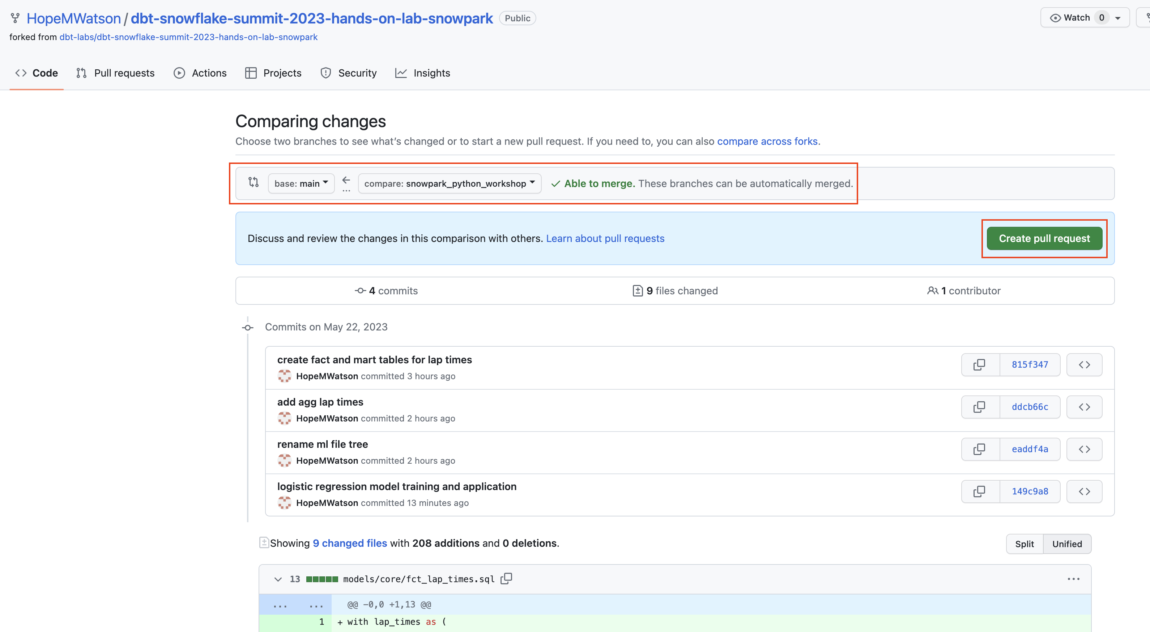This screenshot has height=632, width=1150.
Task: Swap base and compare branches with arrow icon
Action: point(346,181)
